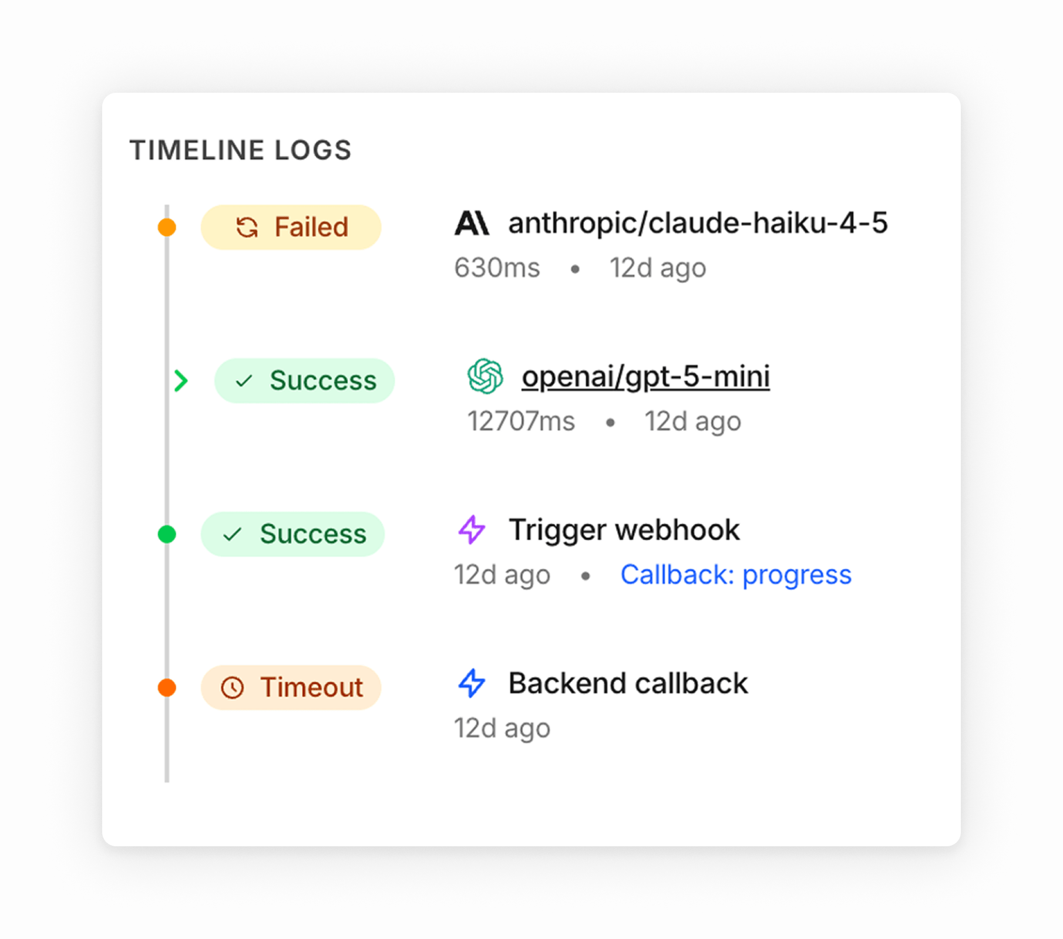Click the Timeout status badge
This screenshot has height=939, width=1063.
[291, 687]
